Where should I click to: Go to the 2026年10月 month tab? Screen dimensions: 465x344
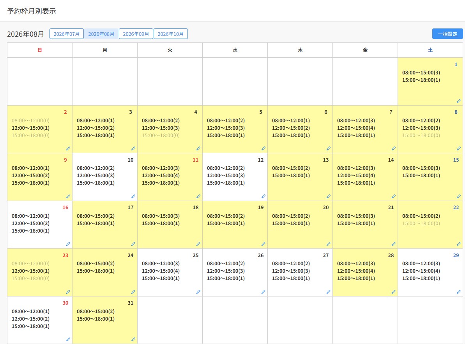click(x=170, y=34)
